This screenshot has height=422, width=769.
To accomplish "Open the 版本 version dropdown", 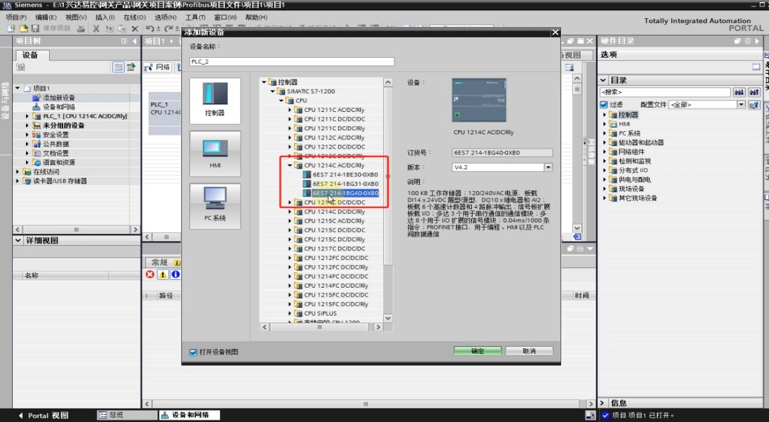I will pos(548,167).
